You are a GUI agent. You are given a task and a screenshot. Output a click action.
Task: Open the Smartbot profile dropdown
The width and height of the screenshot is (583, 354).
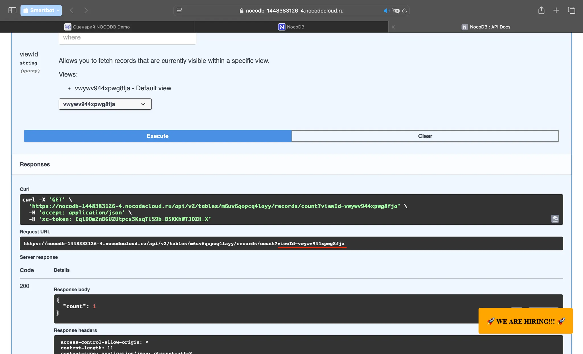[41, 11]
